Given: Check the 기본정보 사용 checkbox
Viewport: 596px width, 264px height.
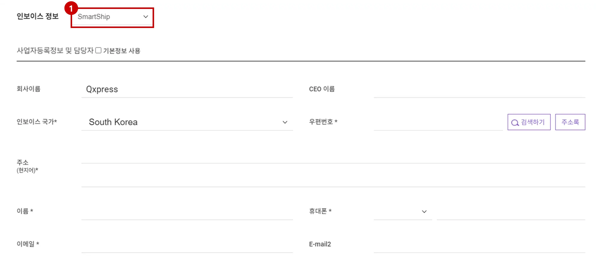Looking at the screenshot, I should (x=98, y=50).
